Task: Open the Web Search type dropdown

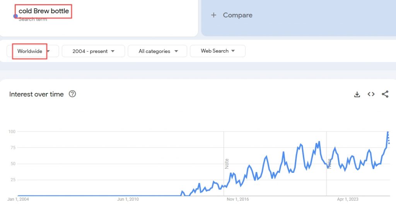Action: (218, 51)
